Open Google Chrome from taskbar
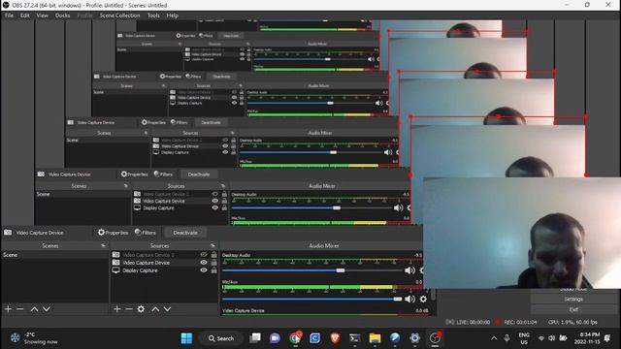 pyautogui.click(x=295, y=338)
